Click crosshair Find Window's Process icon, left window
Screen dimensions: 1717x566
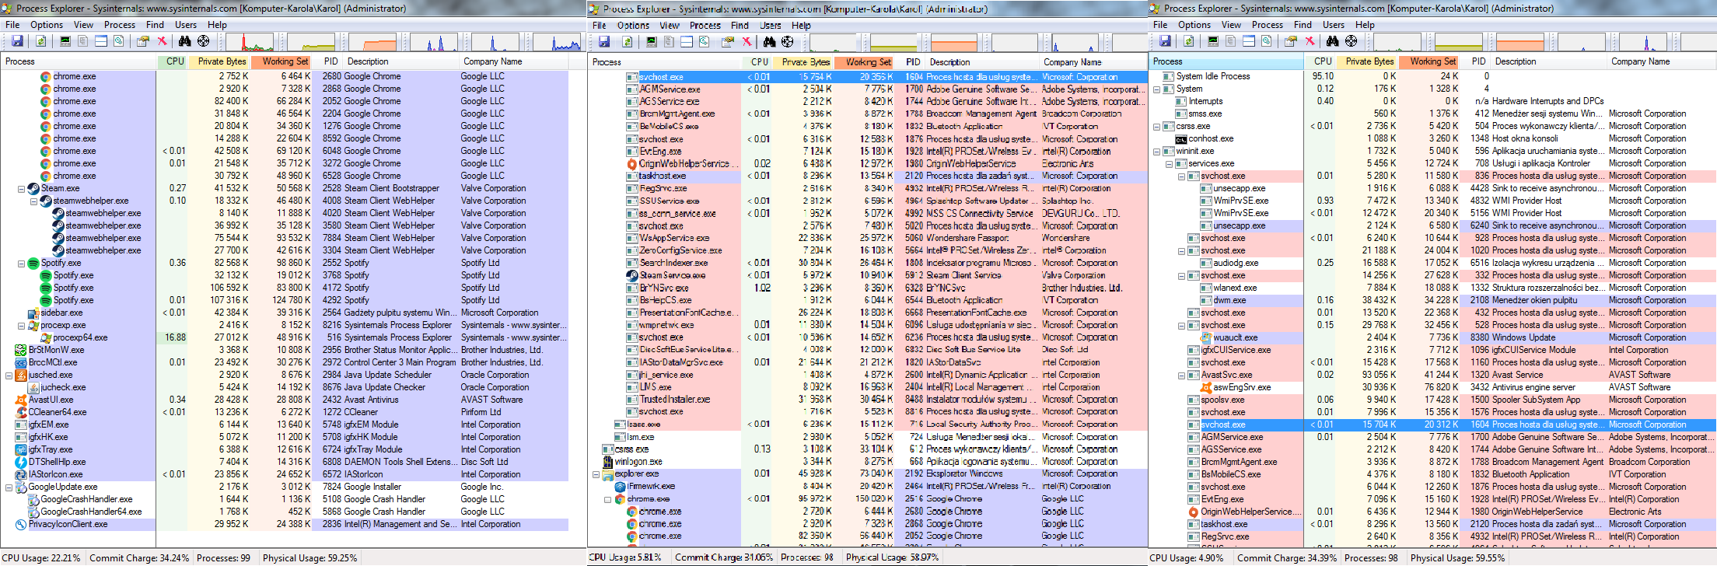pyautogui.click(x=203, y=41)
